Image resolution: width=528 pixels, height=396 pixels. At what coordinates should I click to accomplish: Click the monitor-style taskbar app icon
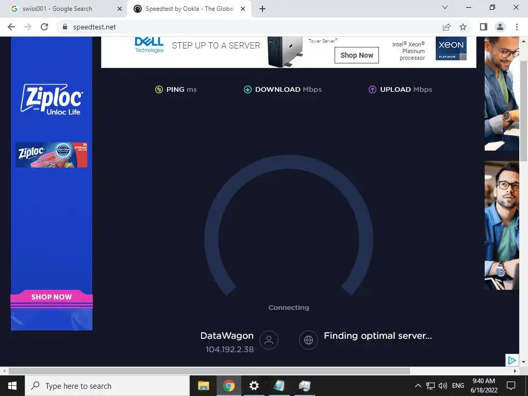pos(304,386)
